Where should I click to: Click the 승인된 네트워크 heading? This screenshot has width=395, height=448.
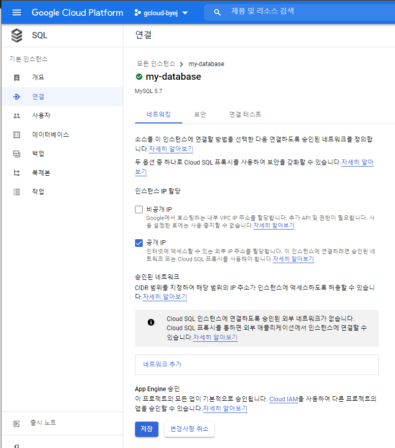coord(157,277)
